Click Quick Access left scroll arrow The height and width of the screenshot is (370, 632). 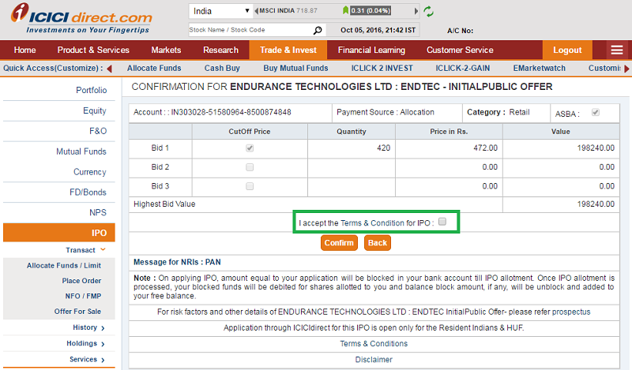[x=109, y=69]
